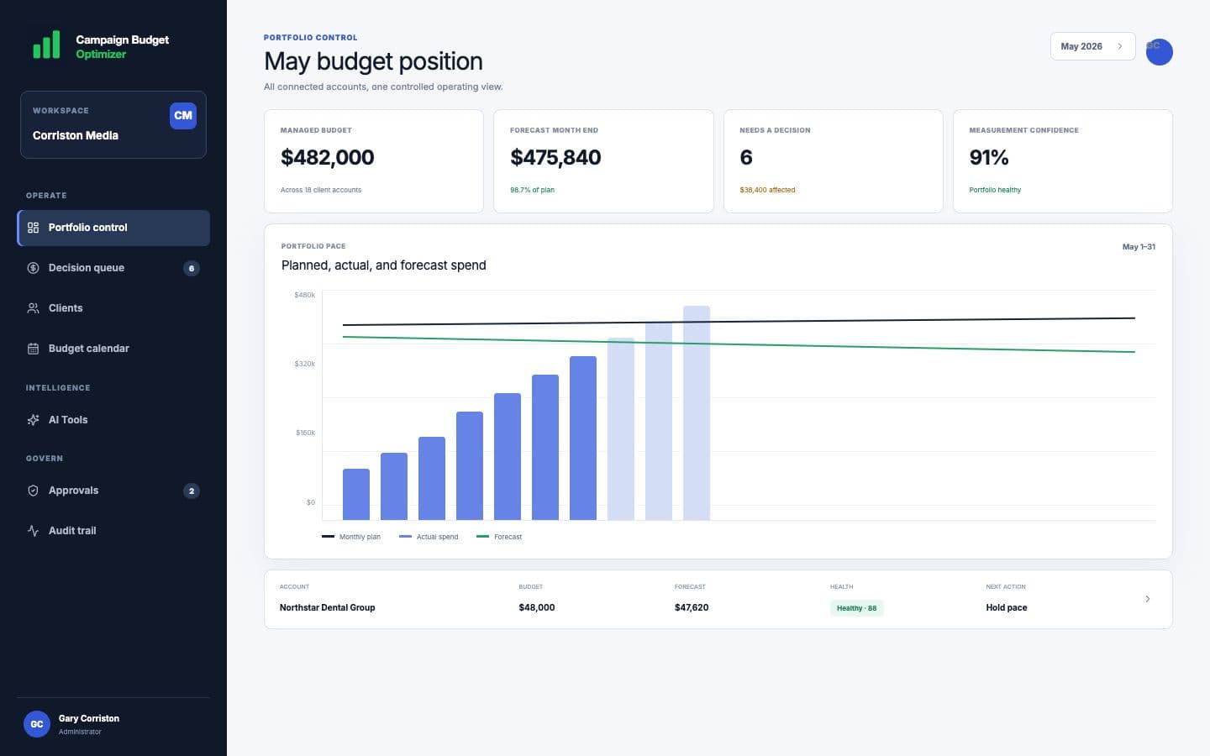Open the Decision queue
Screen dimensions: 1210x756
coord(113,268)
